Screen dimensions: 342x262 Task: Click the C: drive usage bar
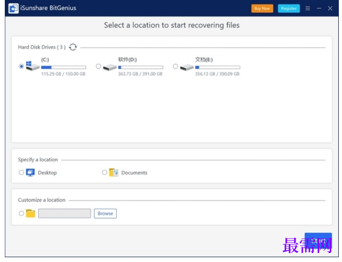click(64, 67)
